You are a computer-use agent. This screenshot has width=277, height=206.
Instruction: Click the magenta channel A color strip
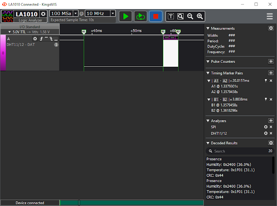(3, 53)
